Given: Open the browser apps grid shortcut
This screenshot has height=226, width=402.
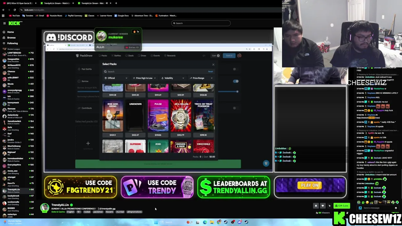Looking at the screenshot, I should click(3, 15).
